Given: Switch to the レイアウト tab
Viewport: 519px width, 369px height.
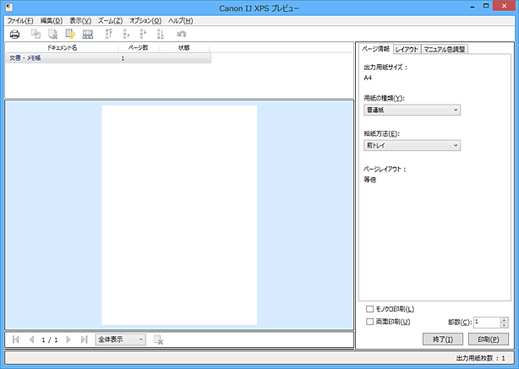Looking at the screenshot, I should click(x=407, y=49).
